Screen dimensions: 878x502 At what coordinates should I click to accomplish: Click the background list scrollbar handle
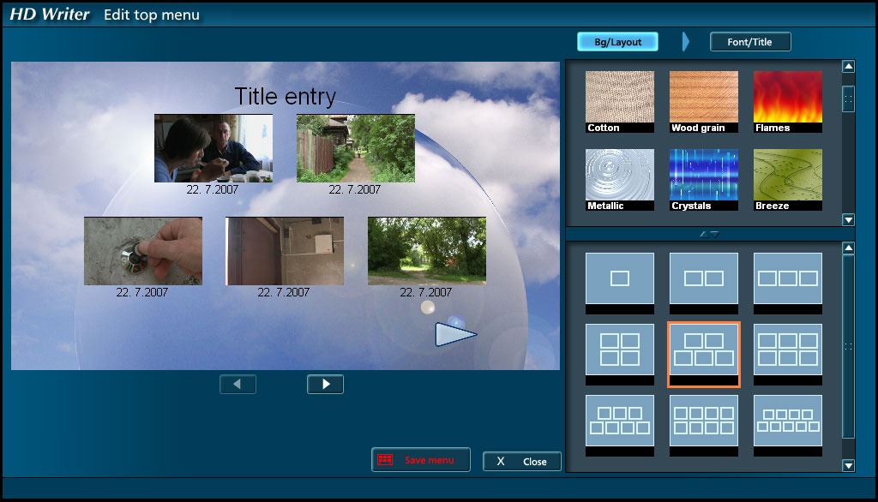tap(848, 99)
